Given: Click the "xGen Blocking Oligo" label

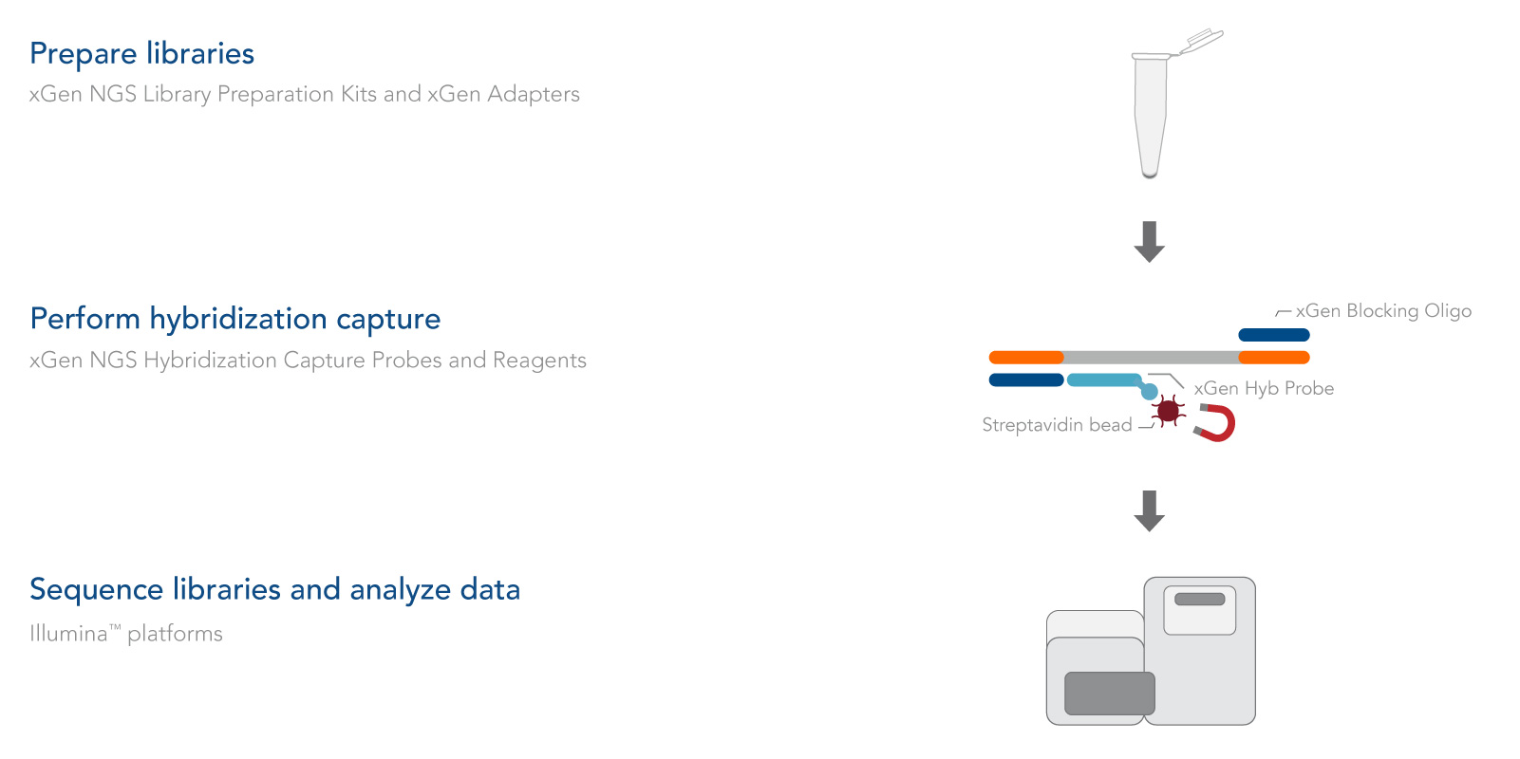Looking at the screenshot, I should point(1383,311).
